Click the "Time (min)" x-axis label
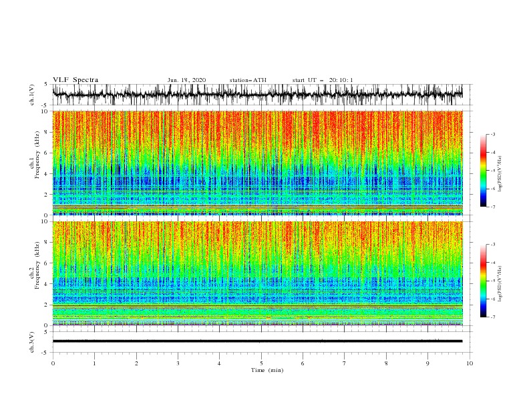Viewport: 529px width, 408px height. [x=267, y=370]
